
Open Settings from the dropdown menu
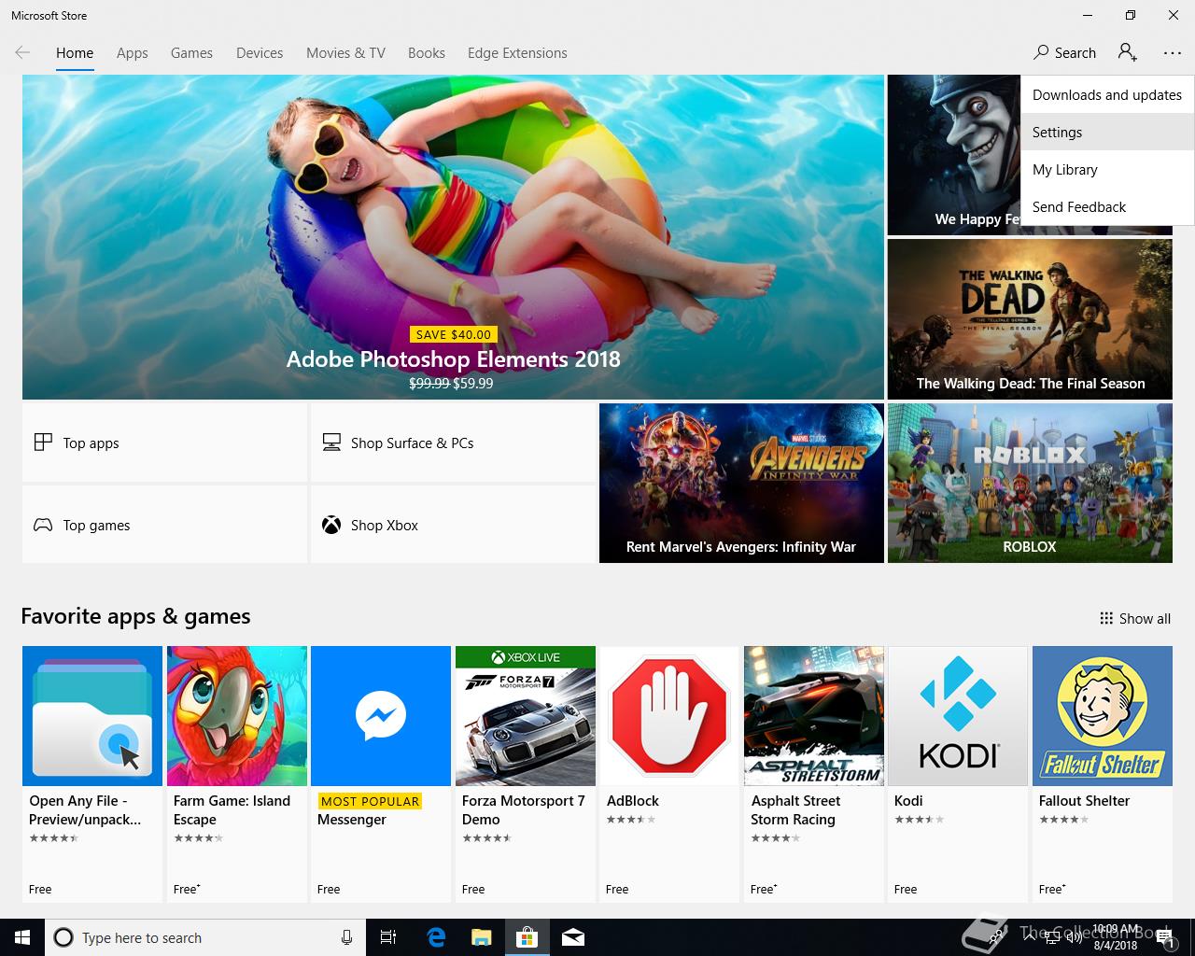tap(1107, 133)
